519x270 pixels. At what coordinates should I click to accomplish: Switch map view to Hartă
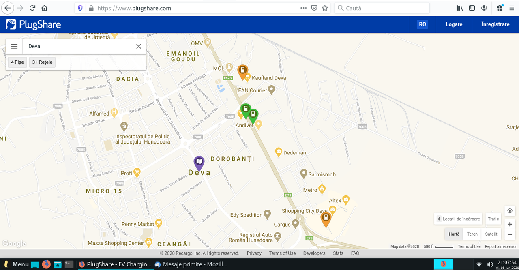tap(454, 234)
